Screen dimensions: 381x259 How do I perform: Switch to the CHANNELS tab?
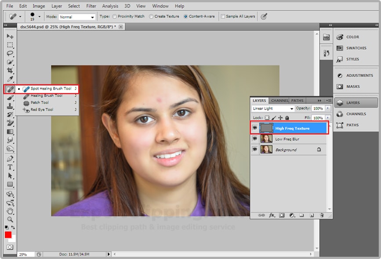click(280, 100)
